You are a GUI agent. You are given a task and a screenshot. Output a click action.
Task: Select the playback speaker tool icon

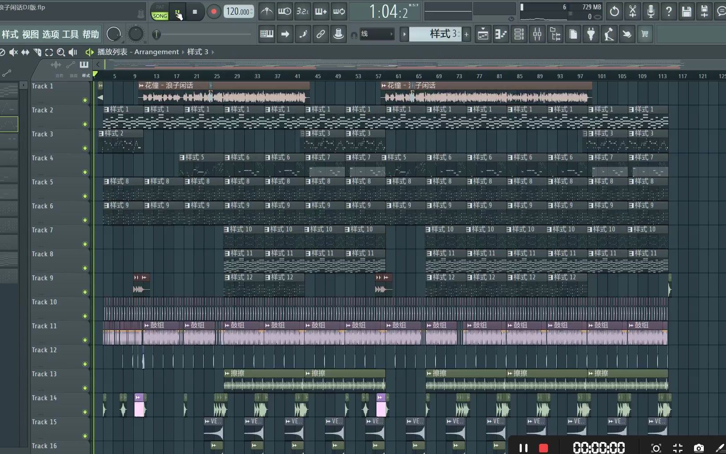point(73,52)
